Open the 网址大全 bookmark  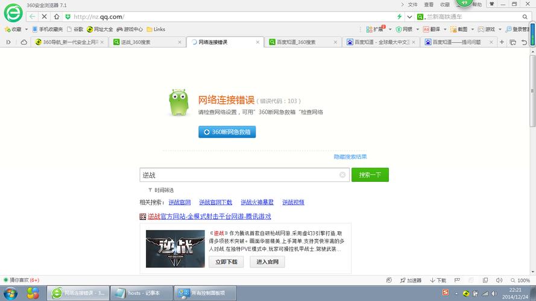coord(100,29)
